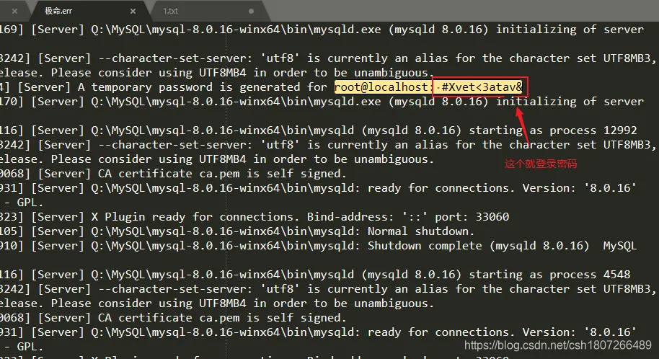Click the words 'Normal shutdown'
The width and height of the screenshot is (659, 359).
click(x=420, y=231)
